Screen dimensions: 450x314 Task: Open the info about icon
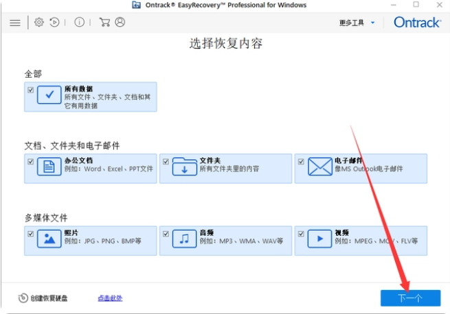[x=80, y=22]
